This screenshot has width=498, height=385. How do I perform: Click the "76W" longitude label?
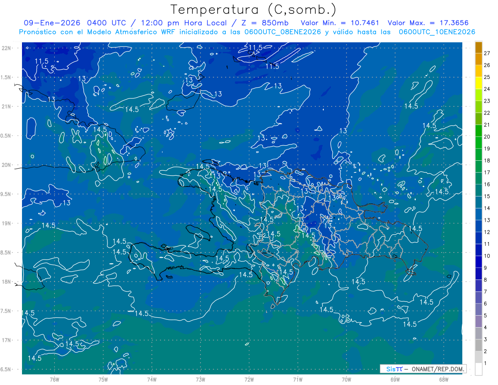(x=54, y=379)
